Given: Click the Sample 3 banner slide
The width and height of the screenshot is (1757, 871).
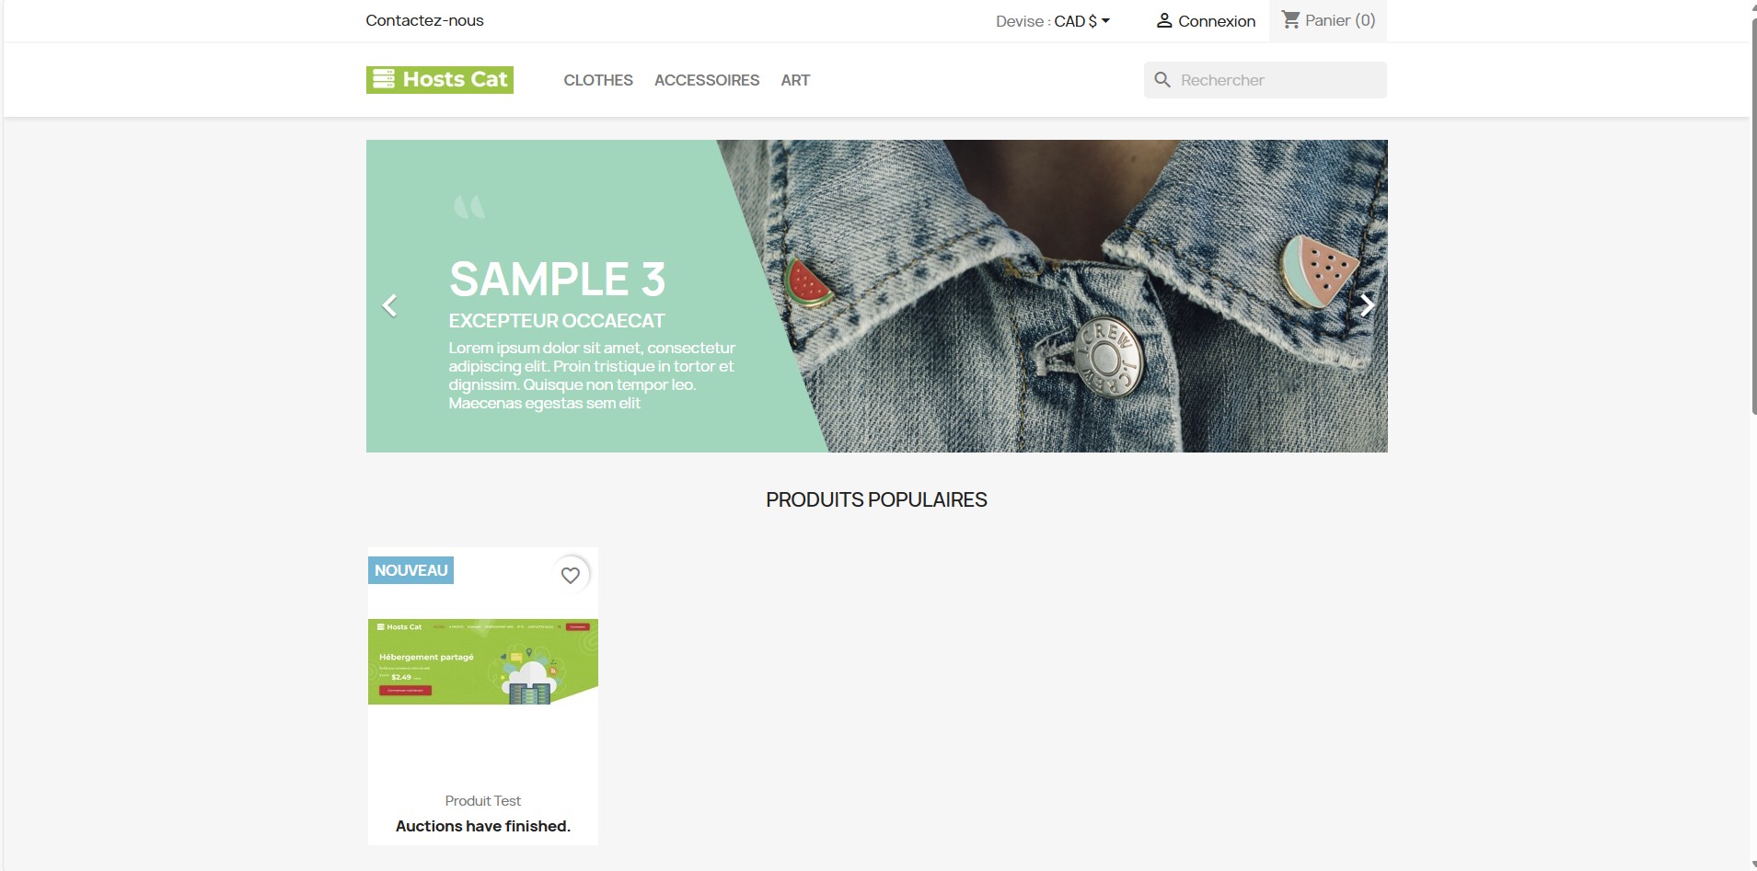Looking at the screenshot, I should tap(877, 296).
